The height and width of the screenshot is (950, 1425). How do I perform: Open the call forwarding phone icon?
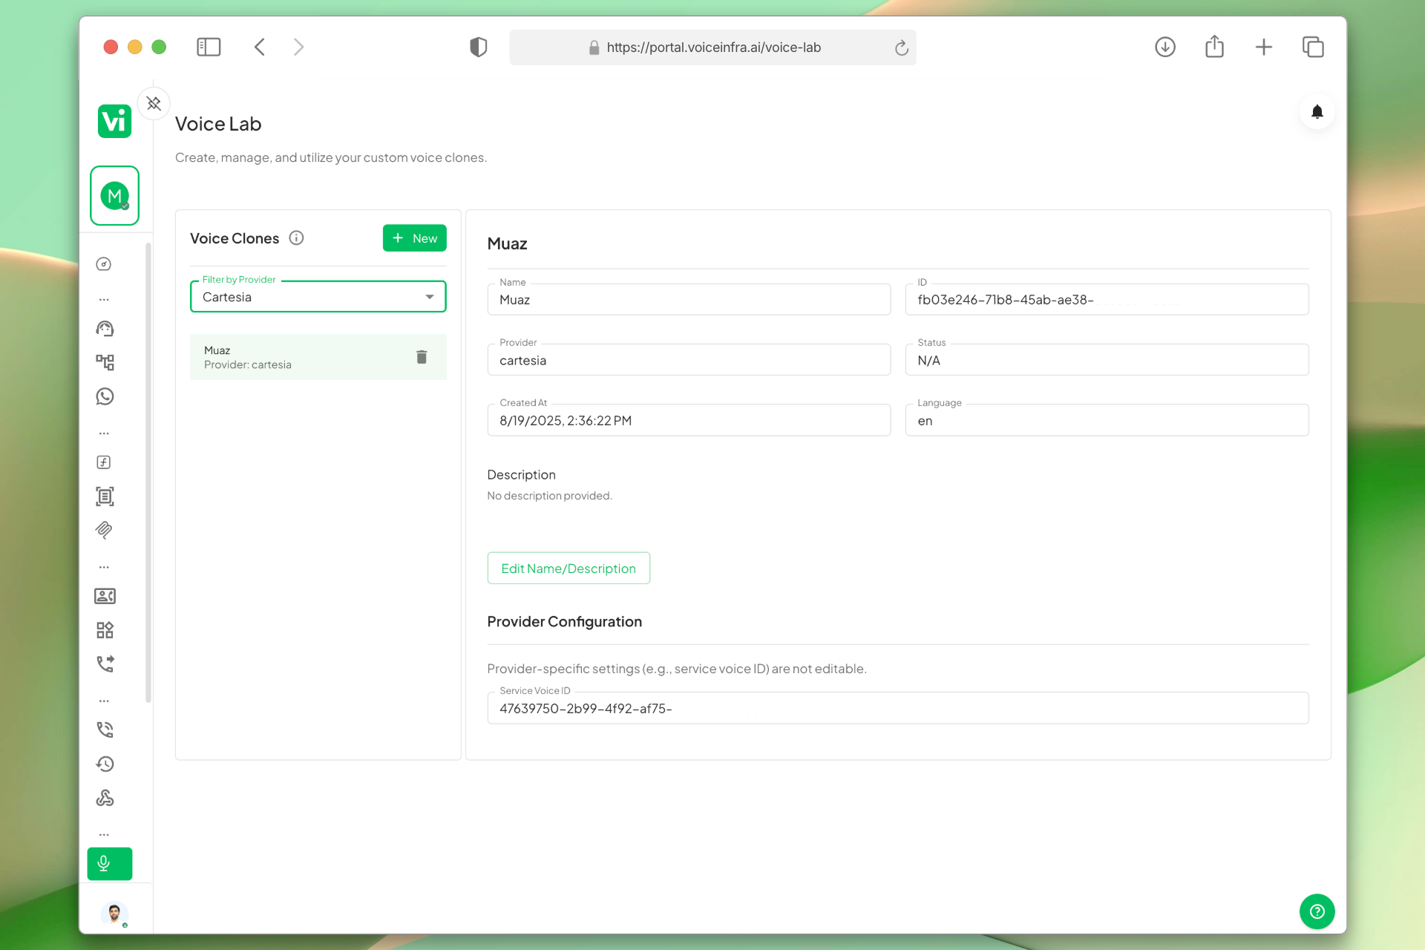pos(105,664)
